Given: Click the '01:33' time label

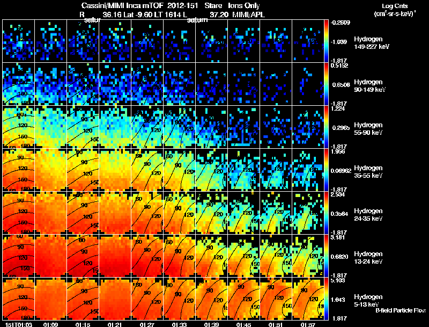Looking at the screenshot, I should click(179, 325).
